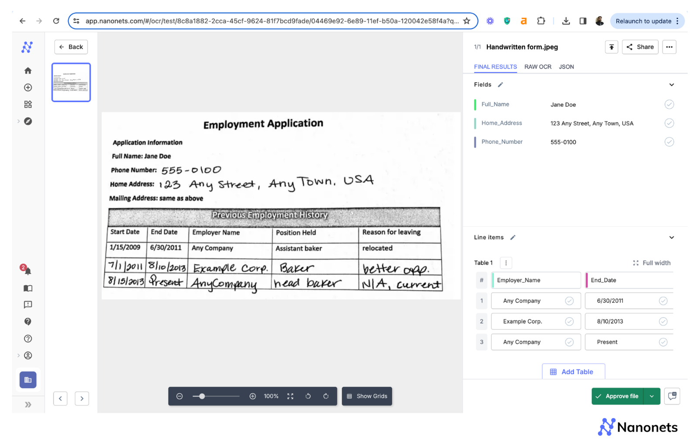The height and width of the screenshot is (445, 697).
Task: Mark the Full_Name field as verified
Action: [669, 104]
